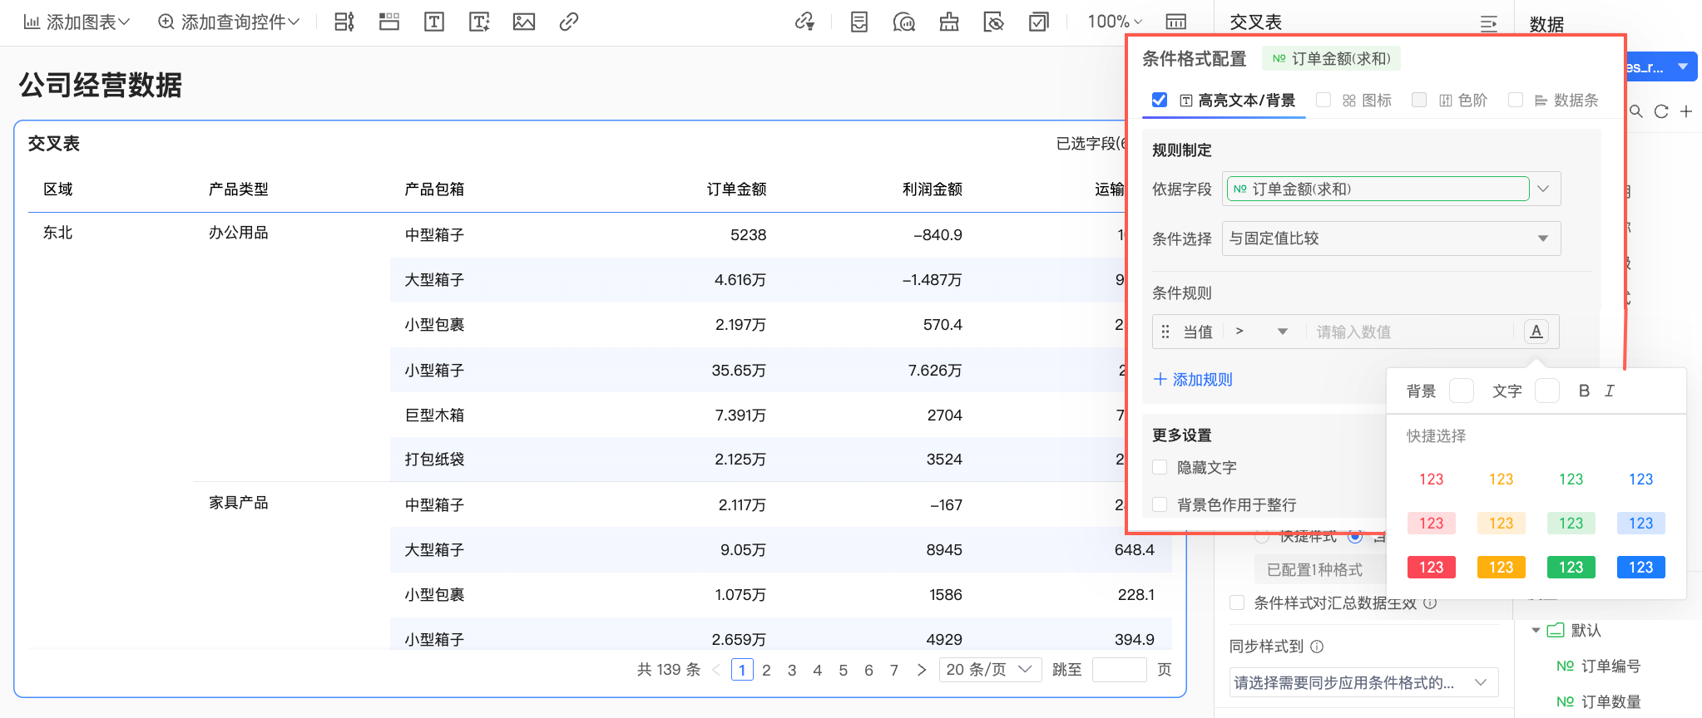Choose the solid blue 123 quick style
The image size is (1702, 718).
(x=1641, y=568)
